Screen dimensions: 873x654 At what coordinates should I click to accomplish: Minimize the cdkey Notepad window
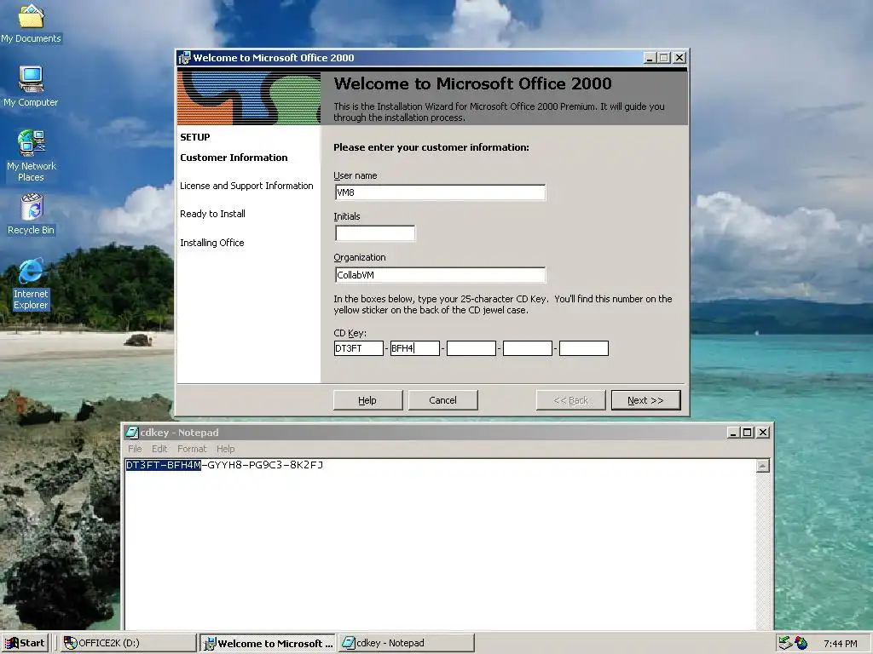tap(734, 432)
